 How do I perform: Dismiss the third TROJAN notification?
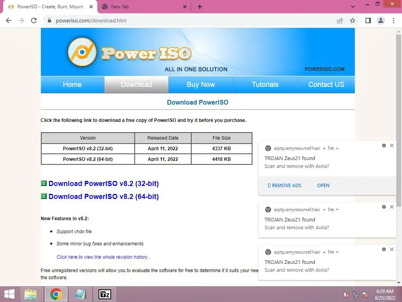(392, 249)
